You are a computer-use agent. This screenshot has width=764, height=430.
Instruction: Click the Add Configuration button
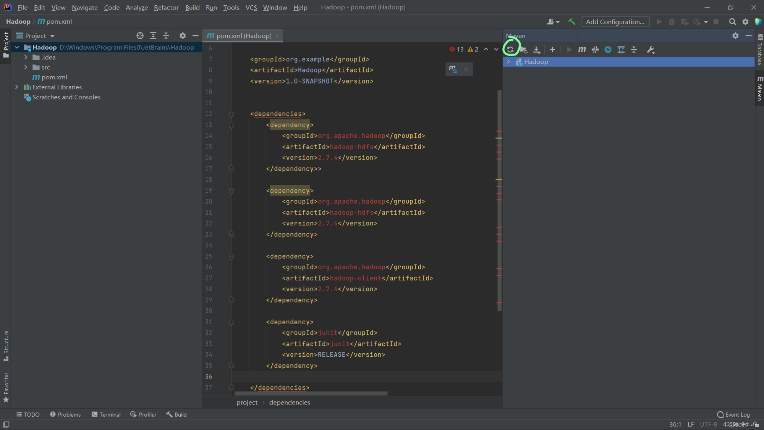615,22
